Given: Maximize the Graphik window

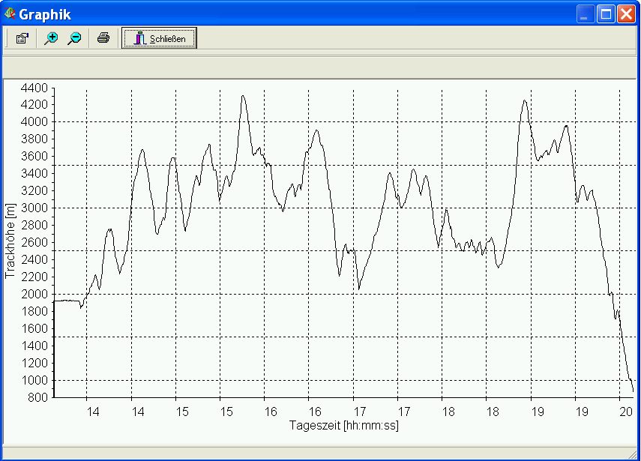Looking at the screenshot, I should coord(606,14).
